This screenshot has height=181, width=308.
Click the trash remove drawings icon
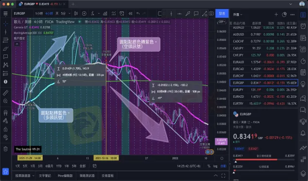(x=5, y=149)
